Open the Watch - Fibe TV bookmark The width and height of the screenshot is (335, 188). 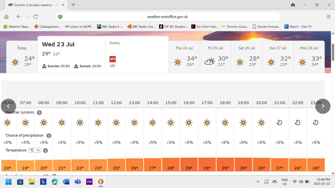tap(298, 27)
